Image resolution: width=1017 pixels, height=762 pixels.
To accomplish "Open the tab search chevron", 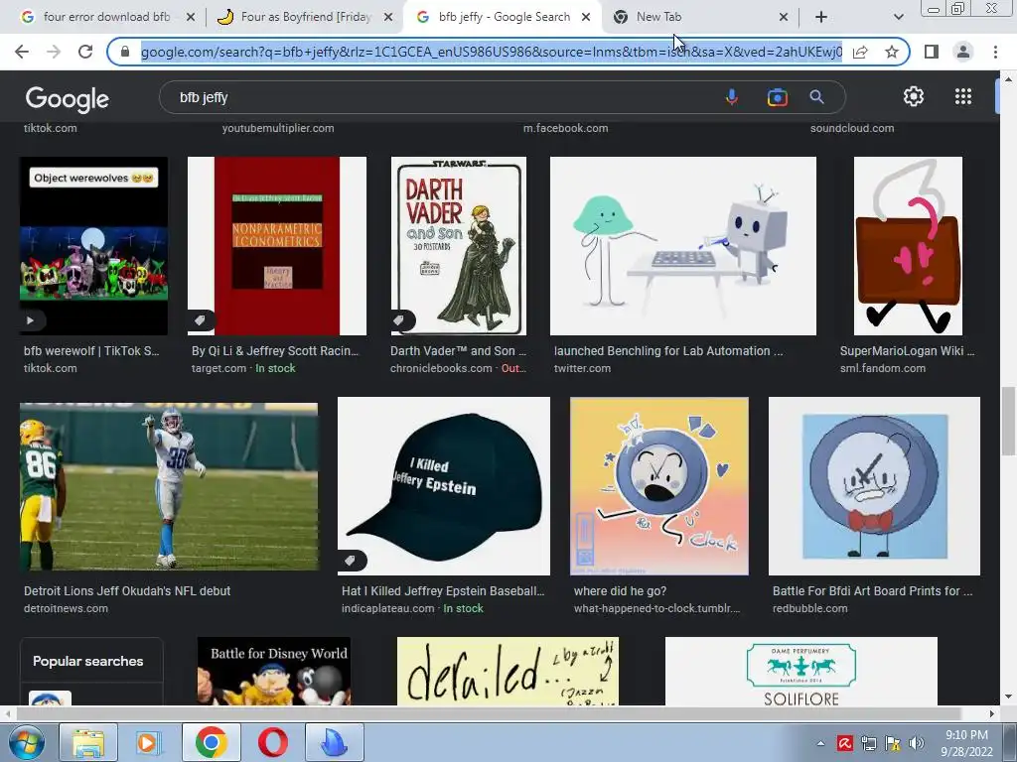I will [x=898, y=17].
